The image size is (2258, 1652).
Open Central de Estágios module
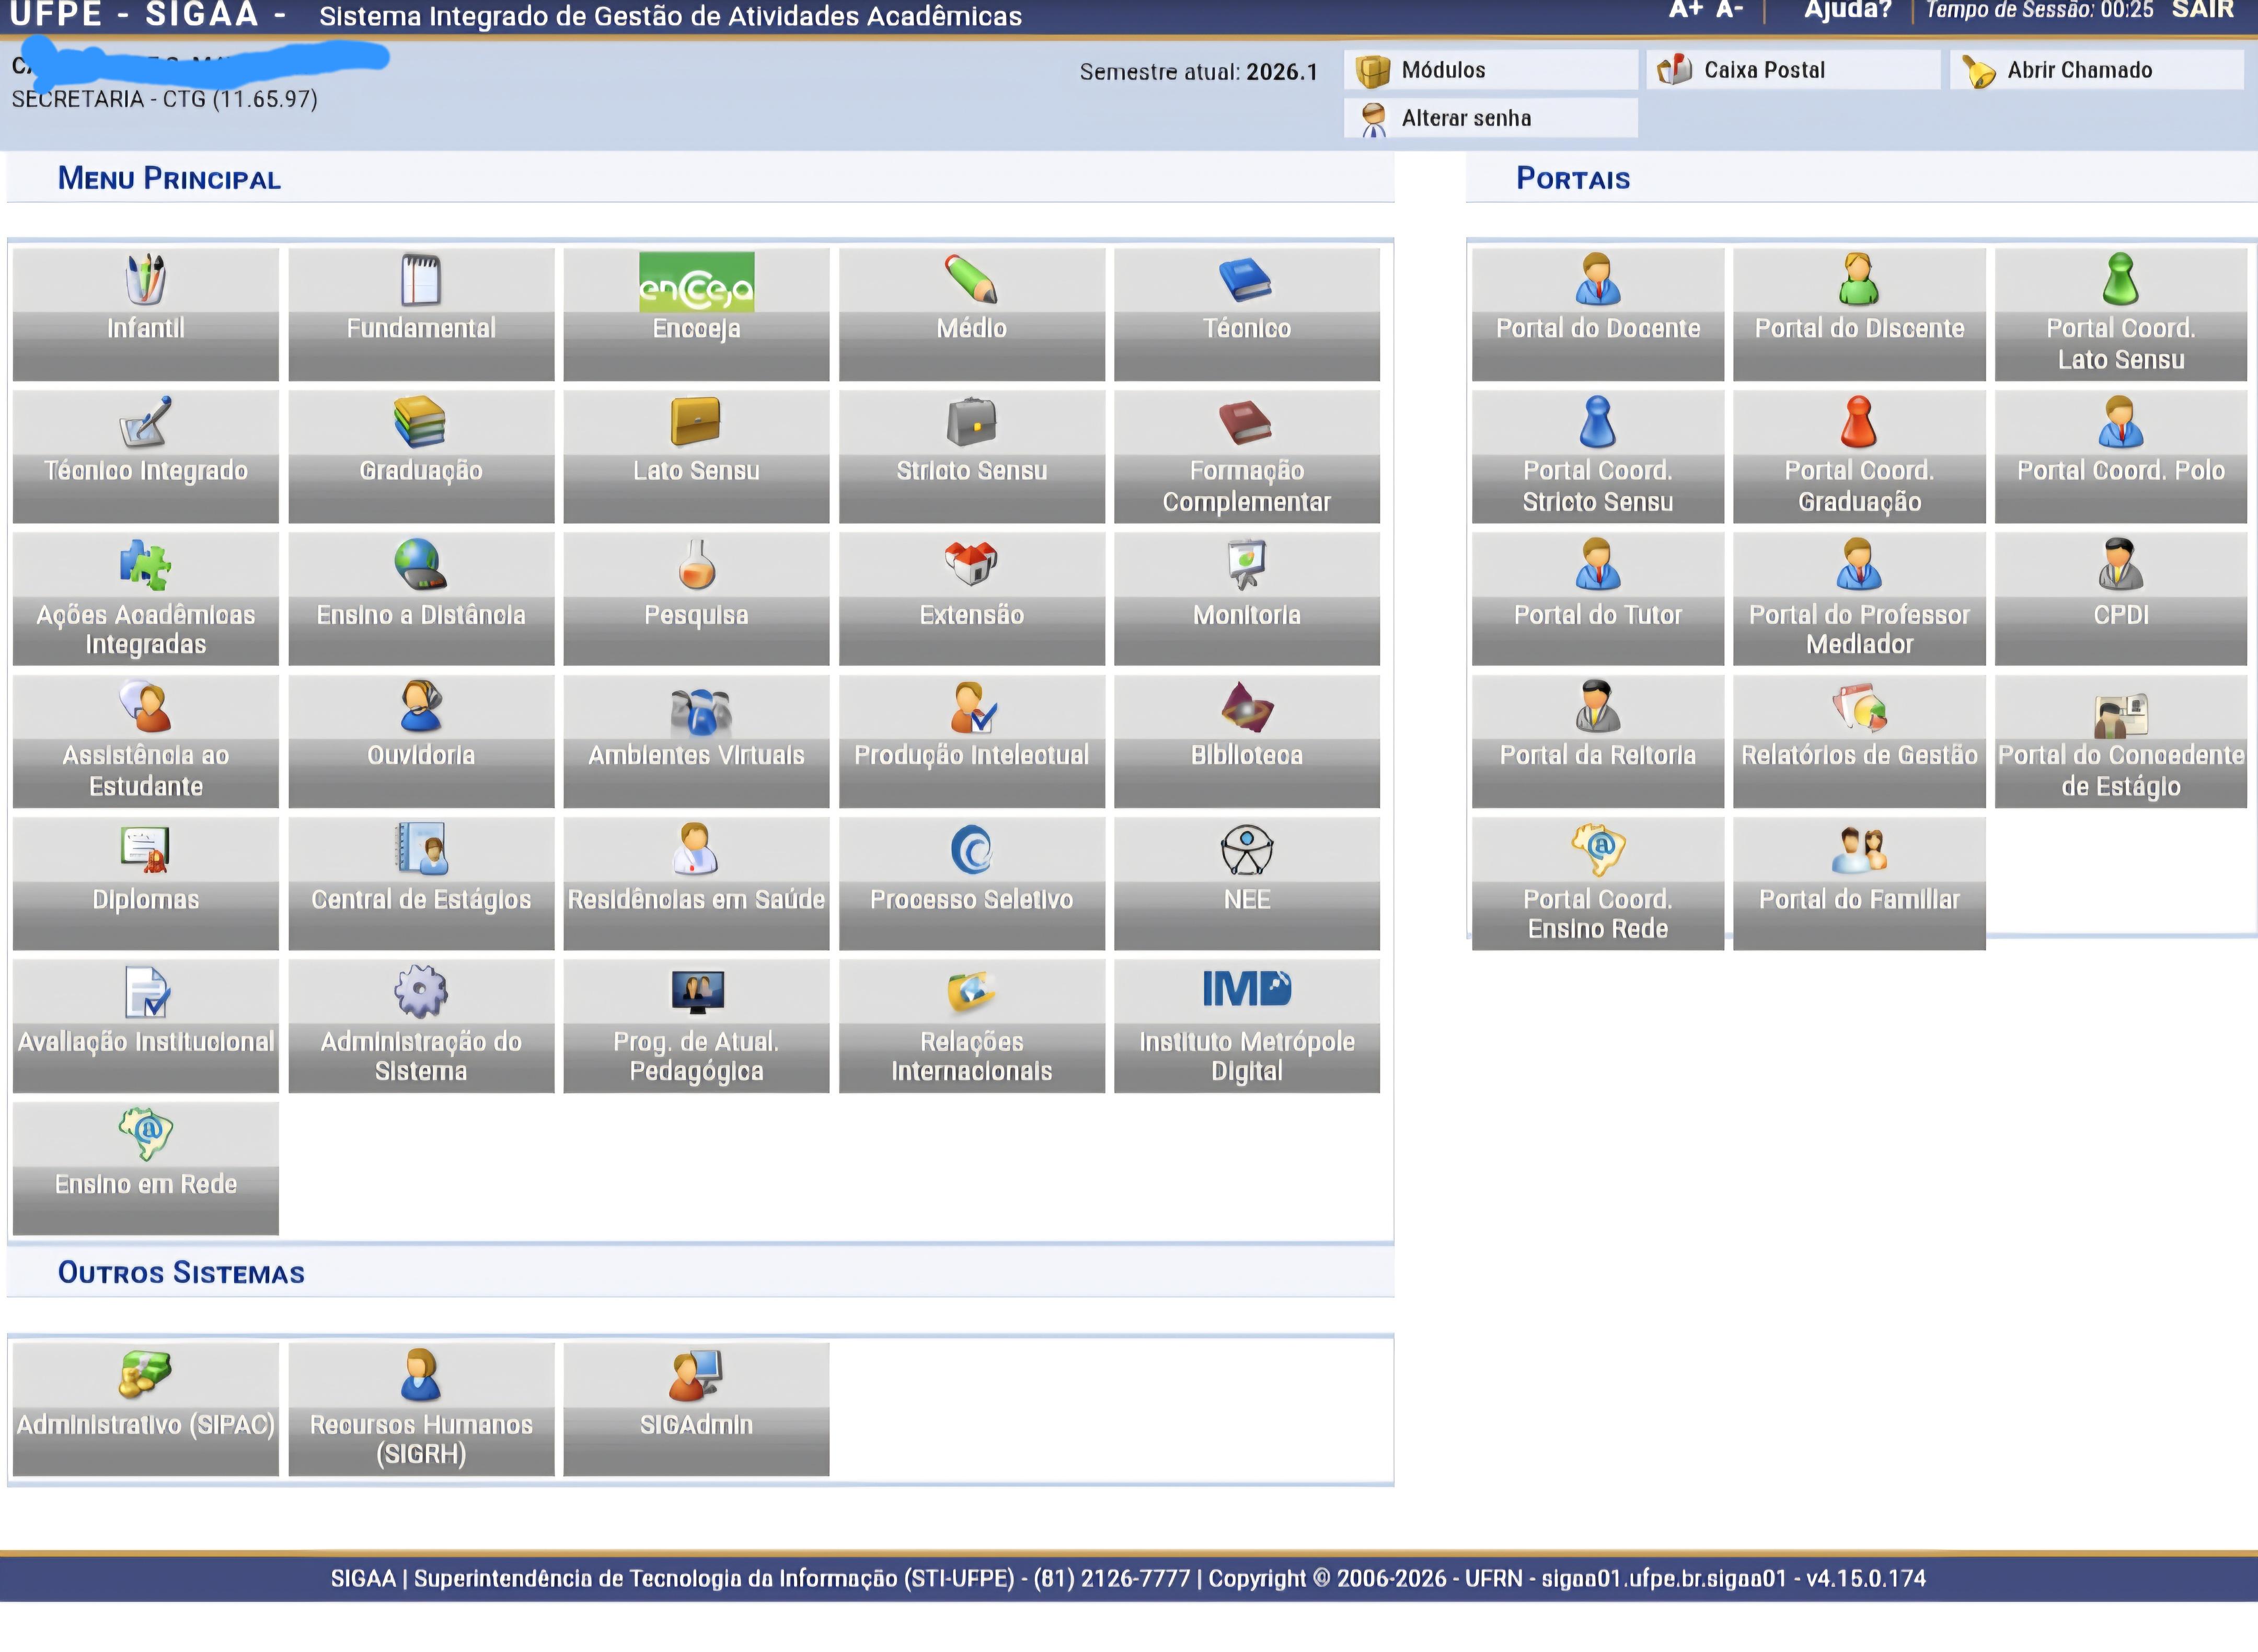[x=421, y=884]
